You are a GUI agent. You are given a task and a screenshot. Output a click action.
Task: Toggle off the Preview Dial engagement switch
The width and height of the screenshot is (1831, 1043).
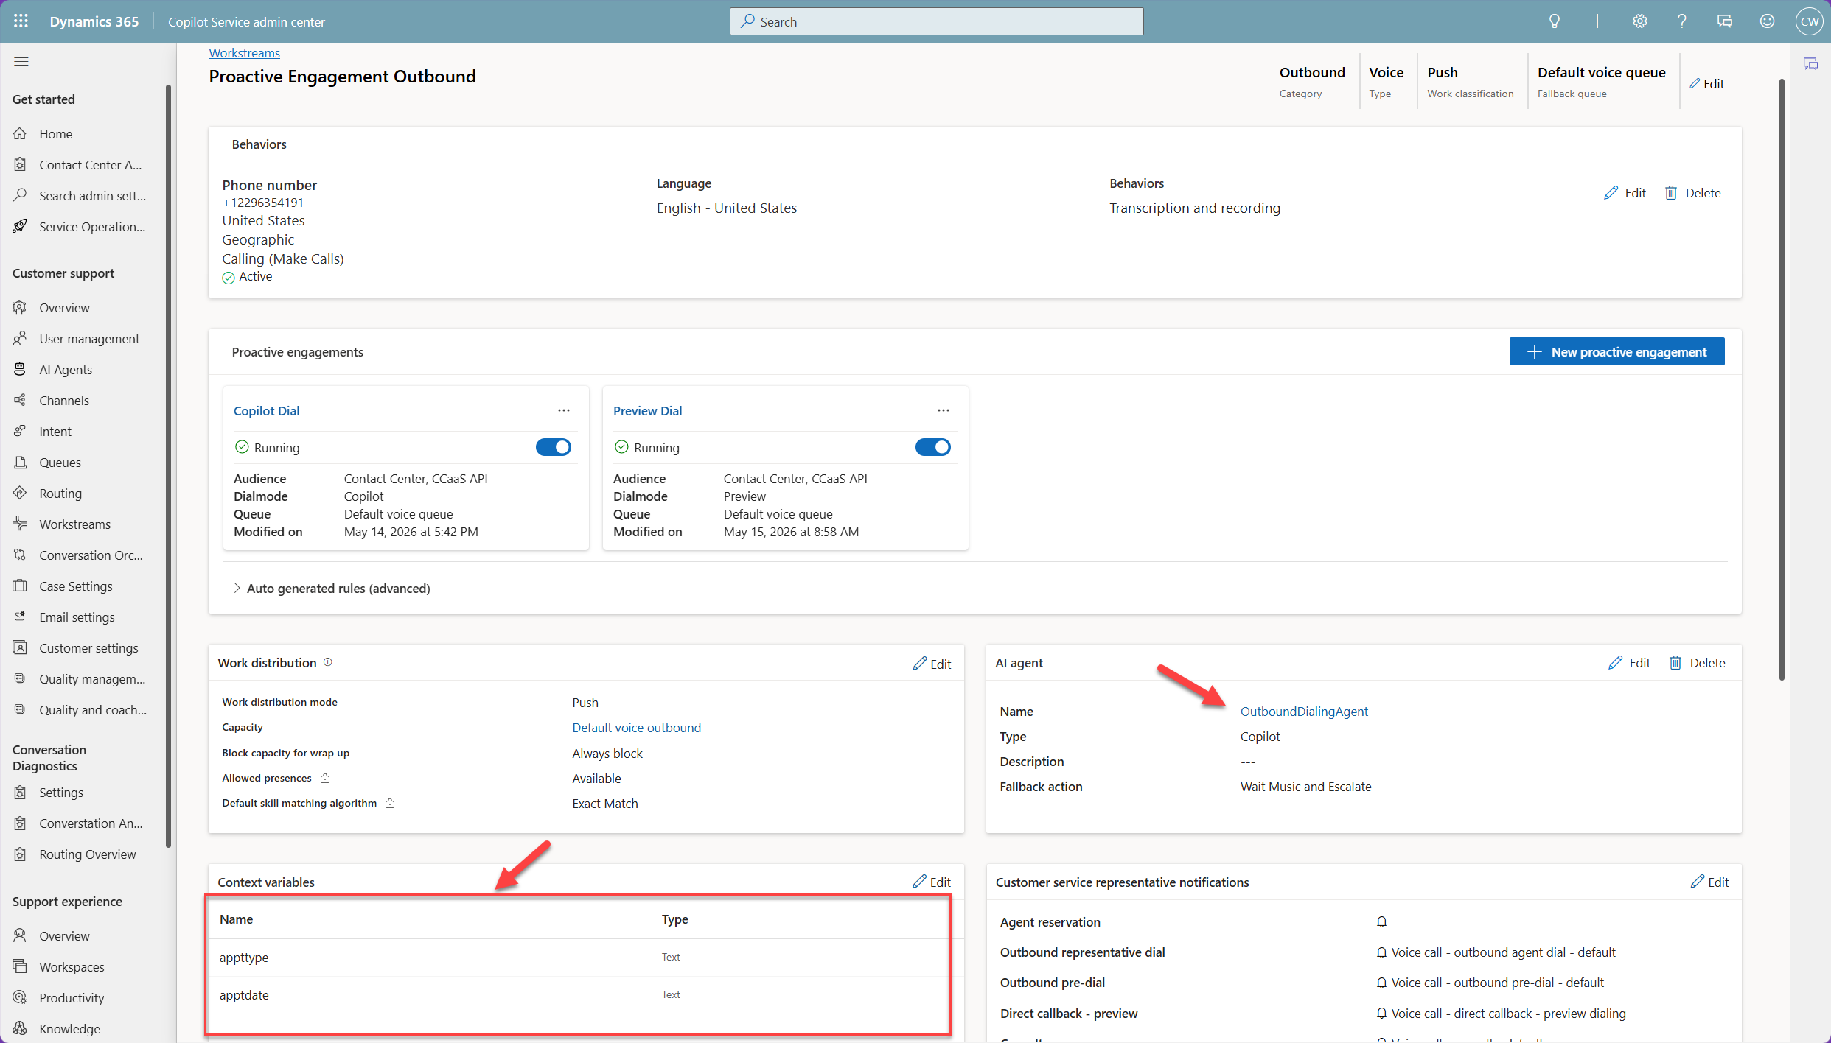[x=933, y=447]
